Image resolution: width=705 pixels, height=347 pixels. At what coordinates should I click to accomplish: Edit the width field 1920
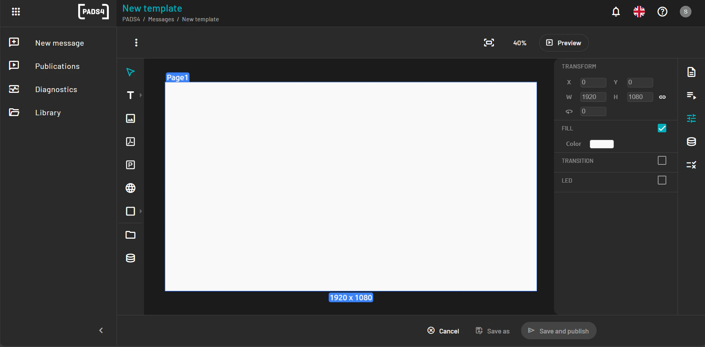pyautogui.click(x=593, y=97)
